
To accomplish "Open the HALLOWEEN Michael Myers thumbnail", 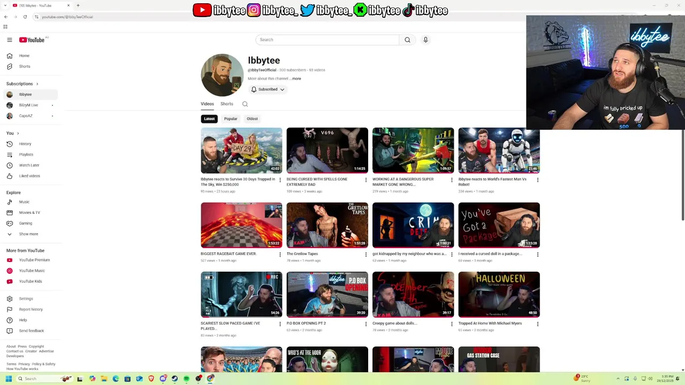I will pyautogui.click(x=499, y=294).
